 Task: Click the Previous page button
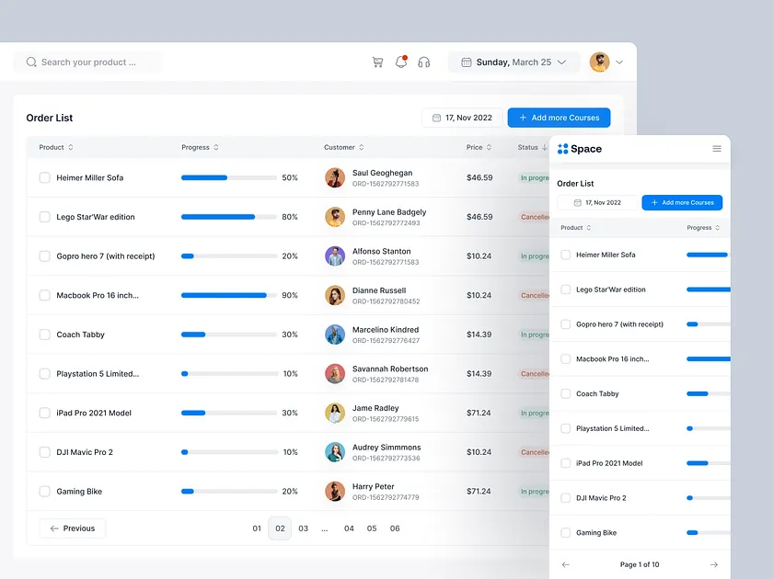click(73, 528)
